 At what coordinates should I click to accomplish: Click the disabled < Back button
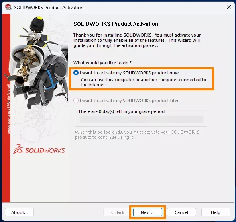pyautogui.click(x=118, y=212)
